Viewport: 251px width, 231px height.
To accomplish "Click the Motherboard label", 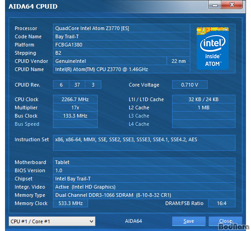I will (30, 162).
